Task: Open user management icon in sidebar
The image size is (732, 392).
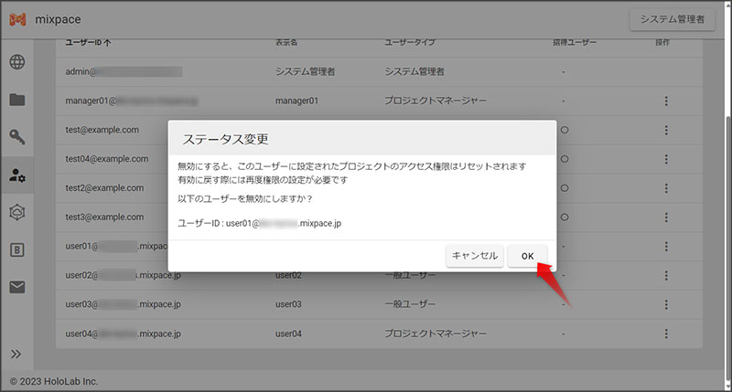Action: point(17,175)
